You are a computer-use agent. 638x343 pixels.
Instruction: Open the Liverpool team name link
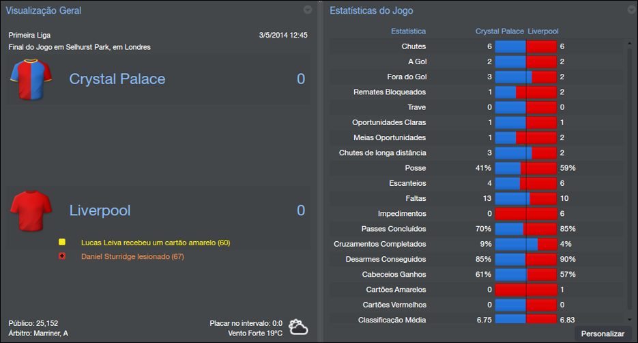tap(100, 210)
